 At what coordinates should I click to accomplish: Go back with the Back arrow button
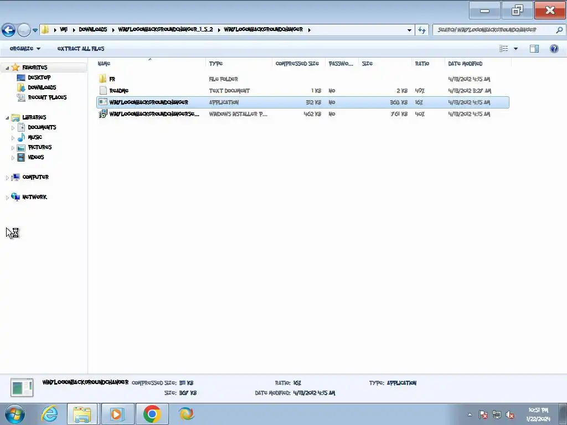tap(9, 30)
